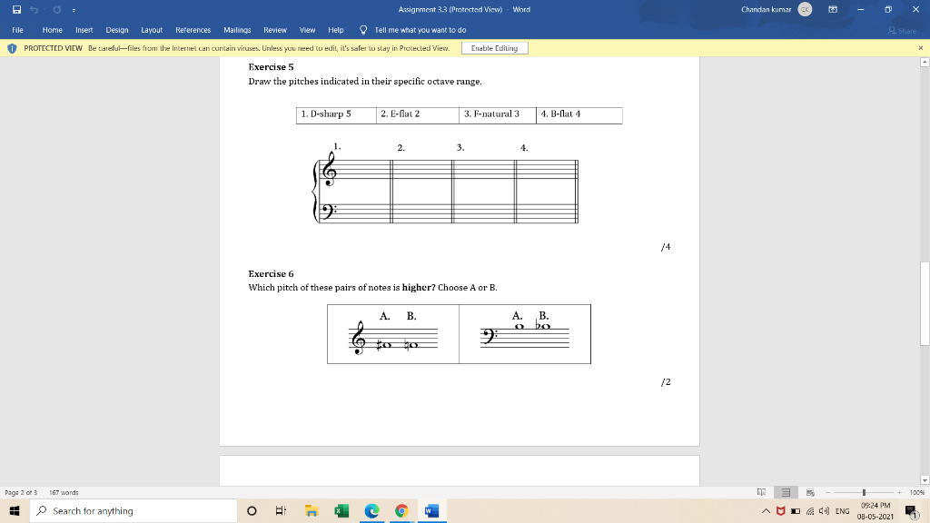Open Microsoft Edge from taskbar
Screen dimensions: 930x523
(x=371, y=510)
